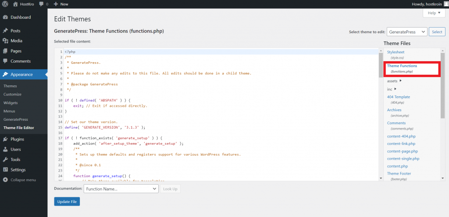
Task: Click code line 1 with <?php
Action: (x=70, y=52)
